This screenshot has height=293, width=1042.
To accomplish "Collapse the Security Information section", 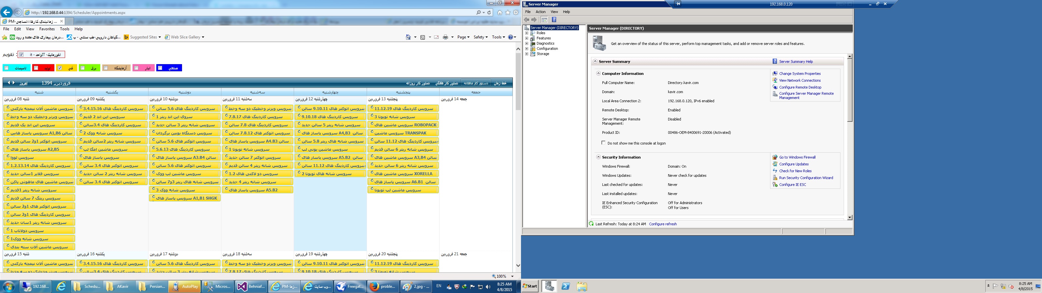I will point(598,157).
